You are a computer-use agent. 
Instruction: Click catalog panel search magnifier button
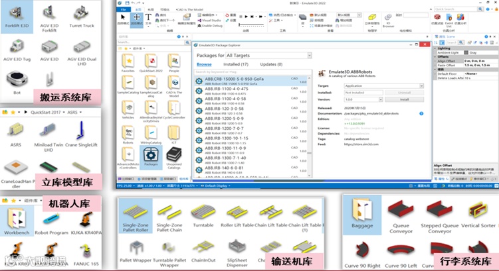187,42
